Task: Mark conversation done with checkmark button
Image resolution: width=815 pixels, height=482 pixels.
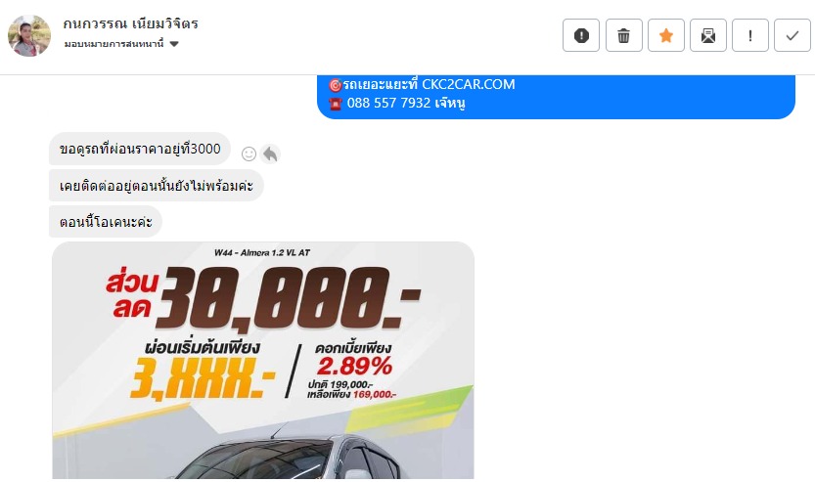Action: click(792, 35)
